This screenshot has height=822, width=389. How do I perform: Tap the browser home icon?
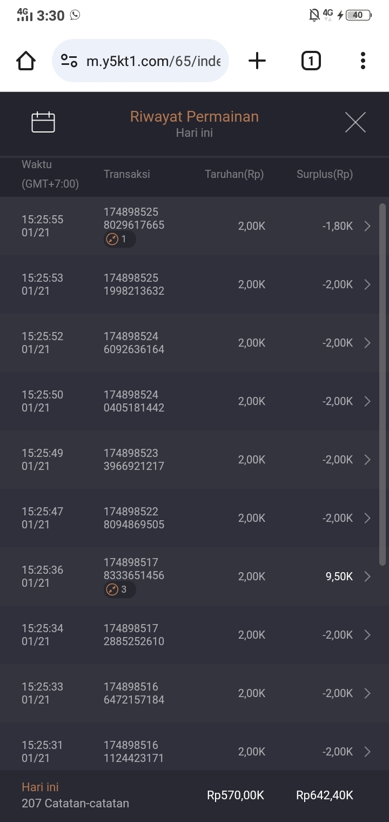click(x=26, y=61)
